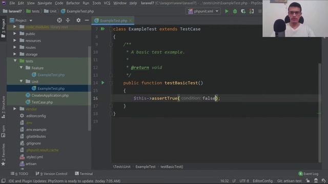Click the locate/scroll from source target icon
328x184 pixels.
pos(59,20)
